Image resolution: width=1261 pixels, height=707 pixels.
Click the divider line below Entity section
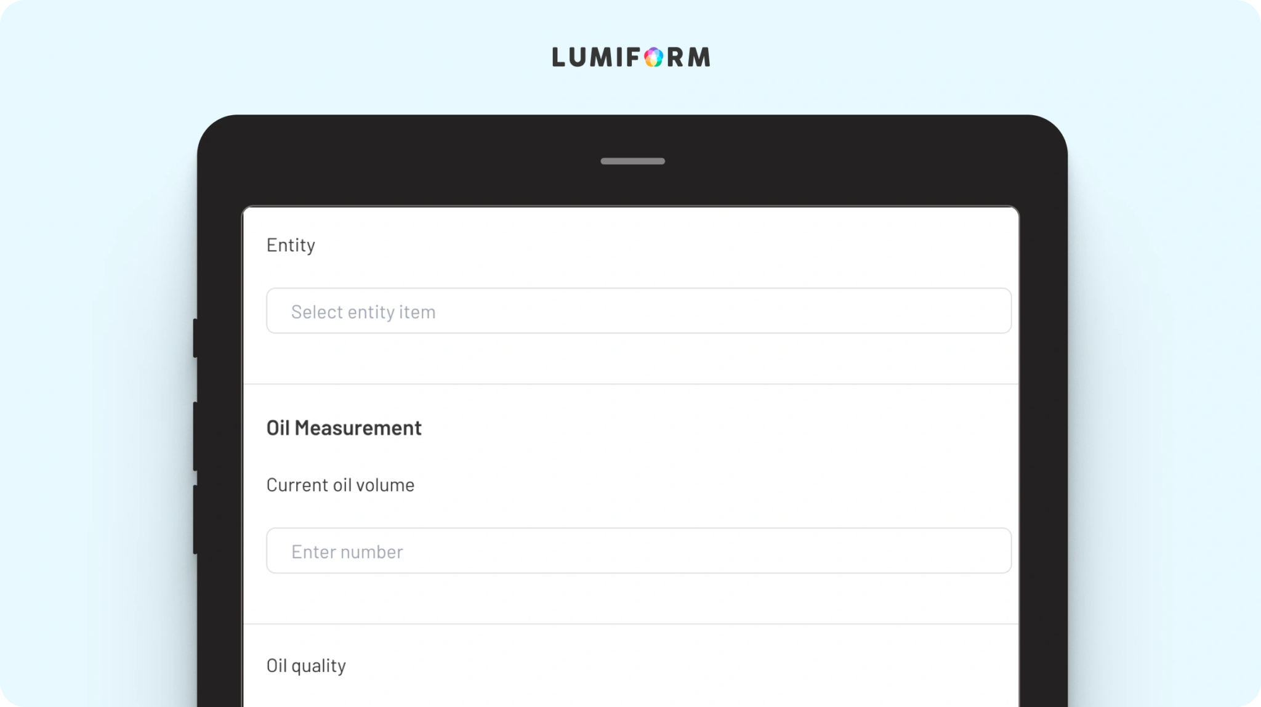[x=630, y=384]
